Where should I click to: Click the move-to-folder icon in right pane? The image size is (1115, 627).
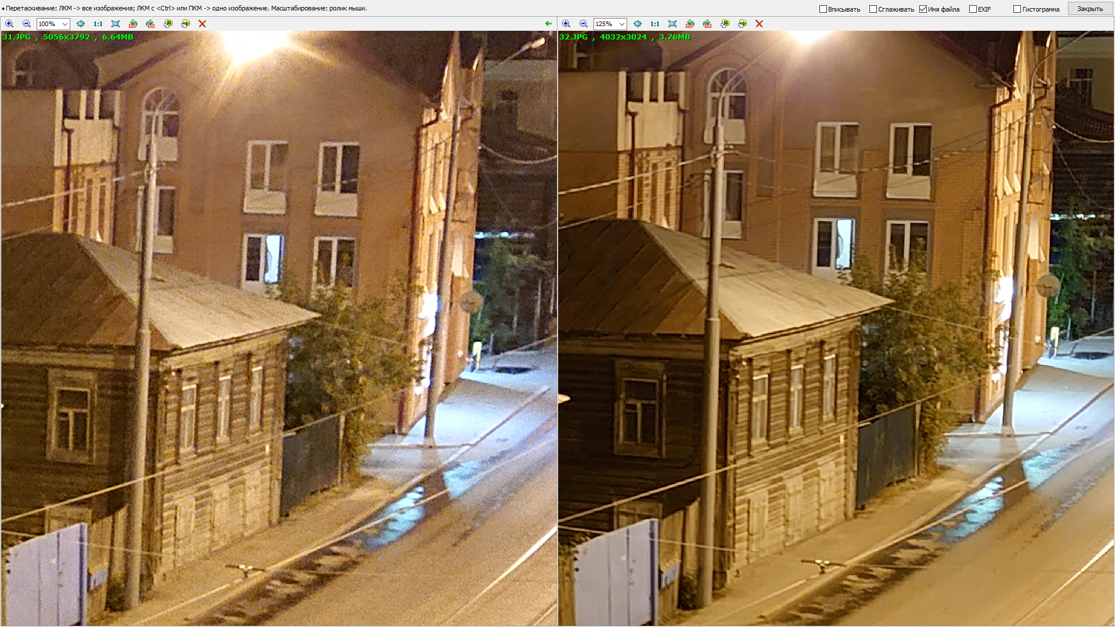(742, 24)
